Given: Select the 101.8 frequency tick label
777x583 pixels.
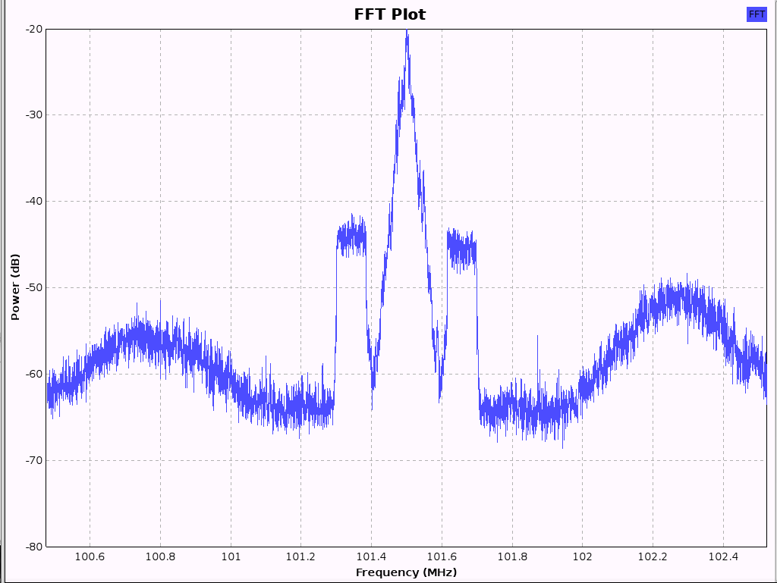Looking at the screenshot, I should (512, 556).
